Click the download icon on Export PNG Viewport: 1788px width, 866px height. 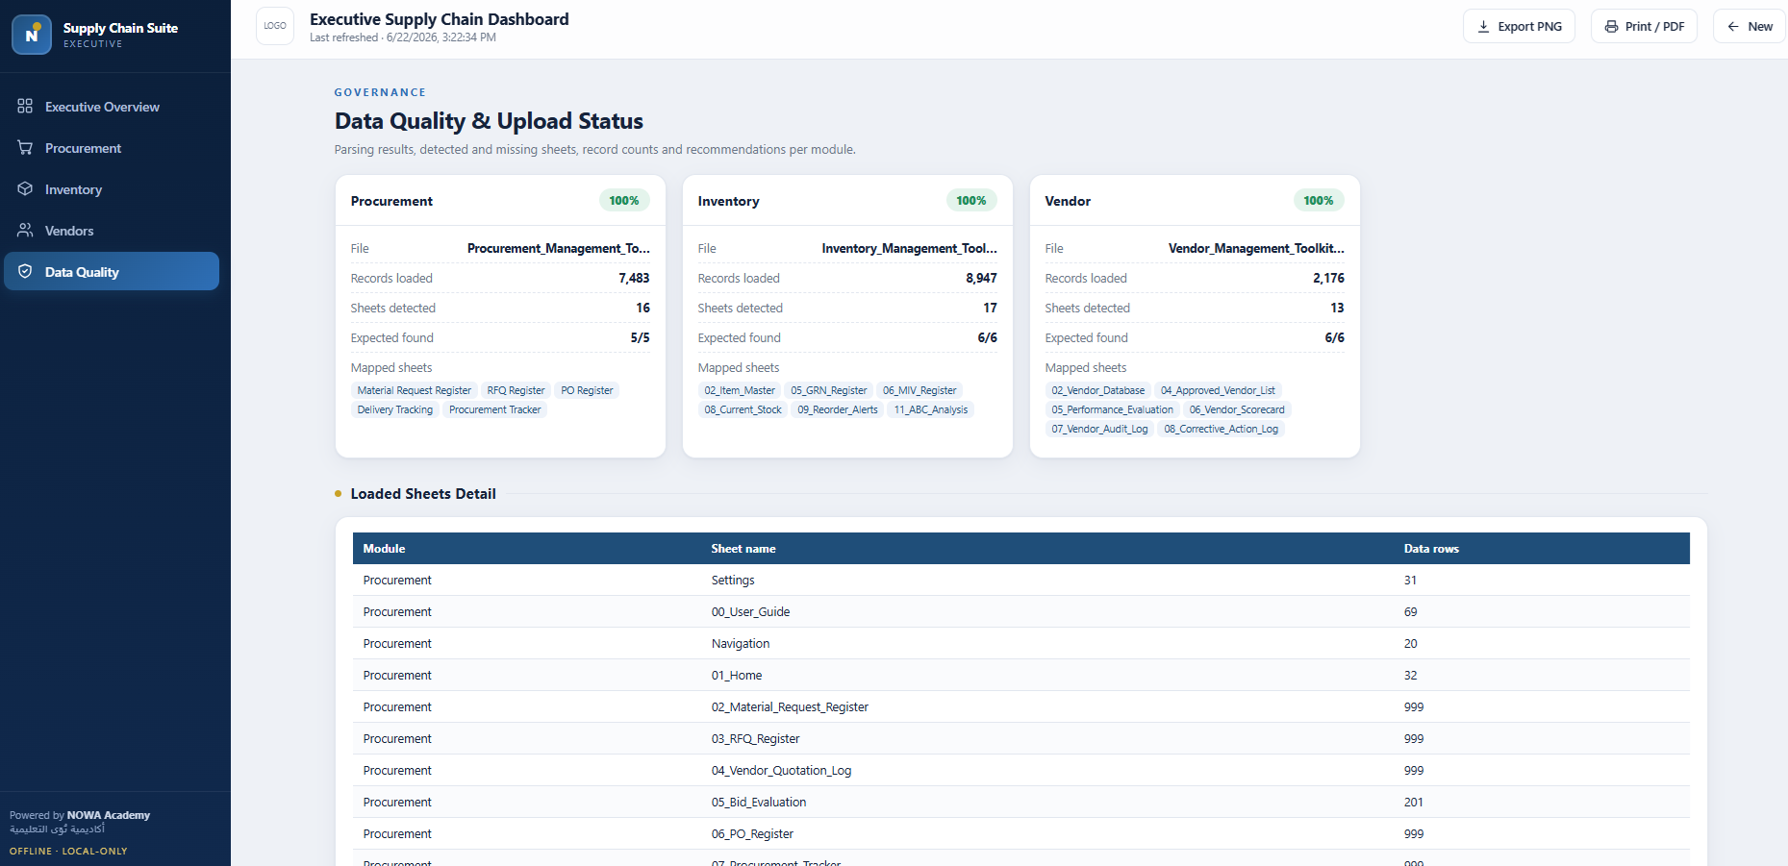click(x=1483, y=27)
